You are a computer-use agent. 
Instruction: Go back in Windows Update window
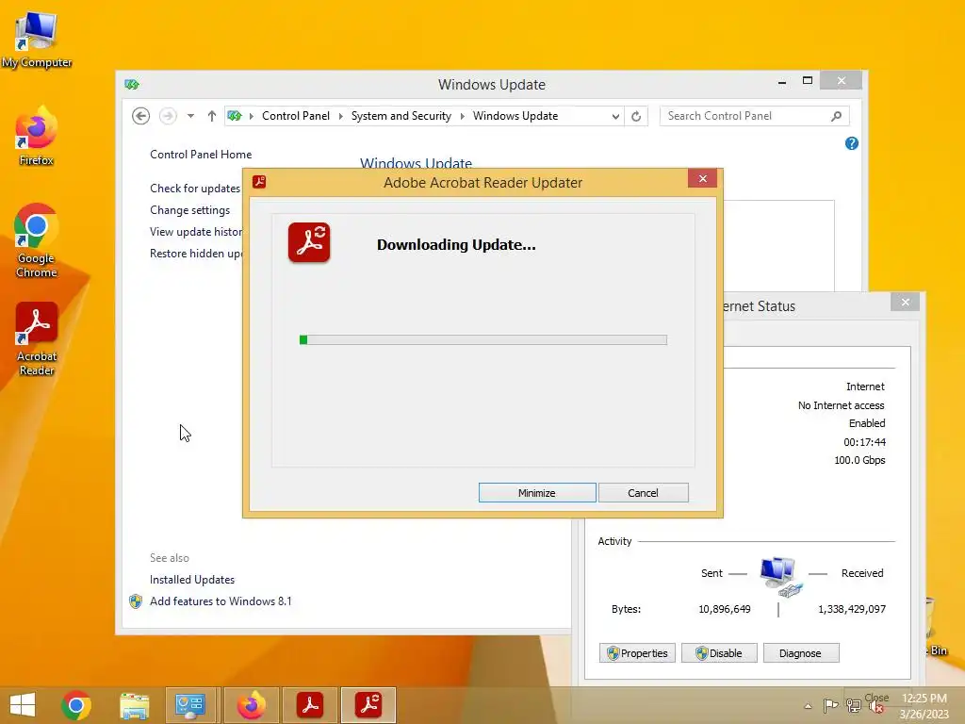tap(141, 116)
